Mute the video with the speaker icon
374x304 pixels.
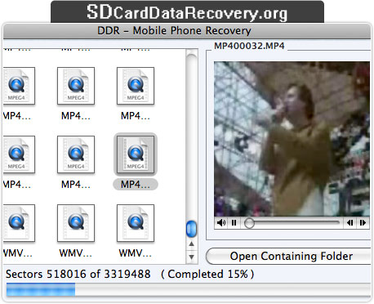(x=220, y=223)
